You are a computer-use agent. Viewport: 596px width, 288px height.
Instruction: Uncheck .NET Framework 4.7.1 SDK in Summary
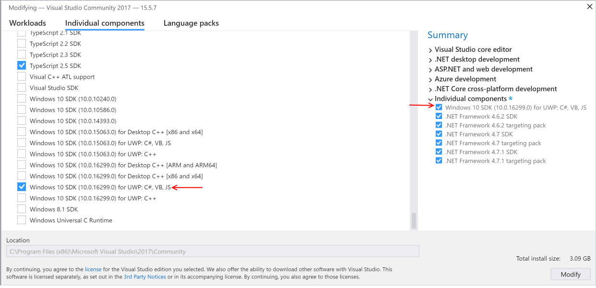coord(439,152)
